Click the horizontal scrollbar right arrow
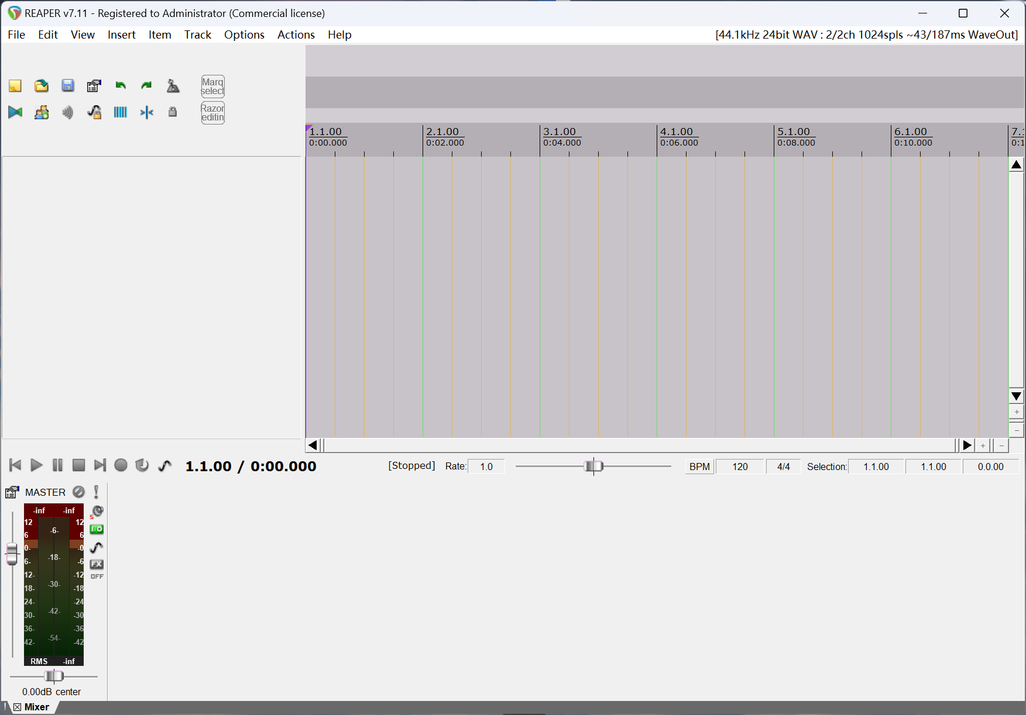This screenshot has height=715, width=1026. pyautogui.click(x=967, y=445)
